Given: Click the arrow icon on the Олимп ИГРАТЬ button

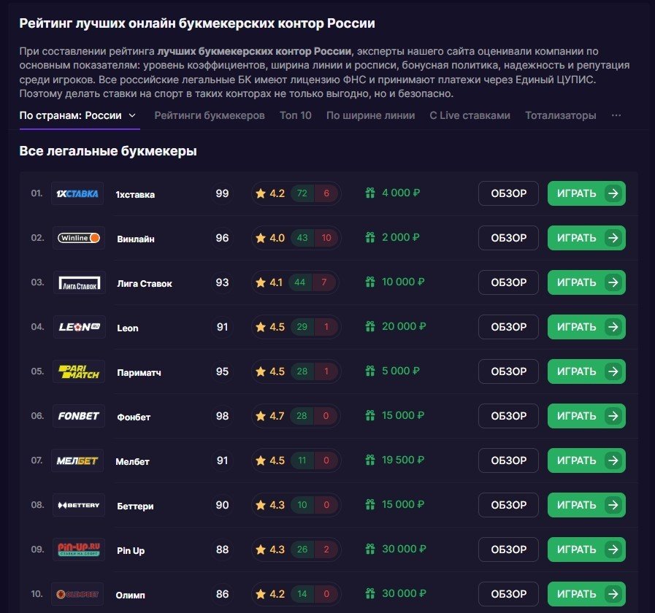Looking at the screenshot, I should pos(613,594).
